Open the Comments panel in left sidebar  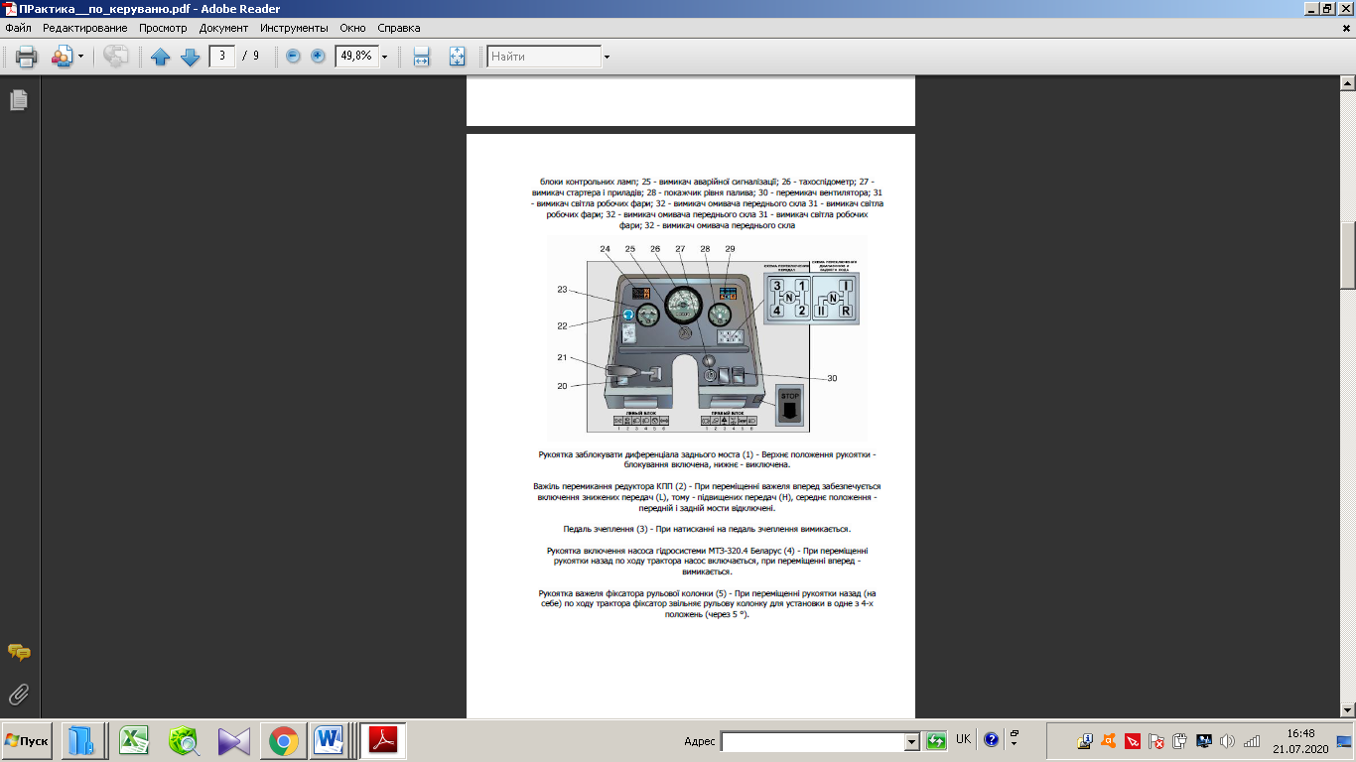tap(19, 652)
